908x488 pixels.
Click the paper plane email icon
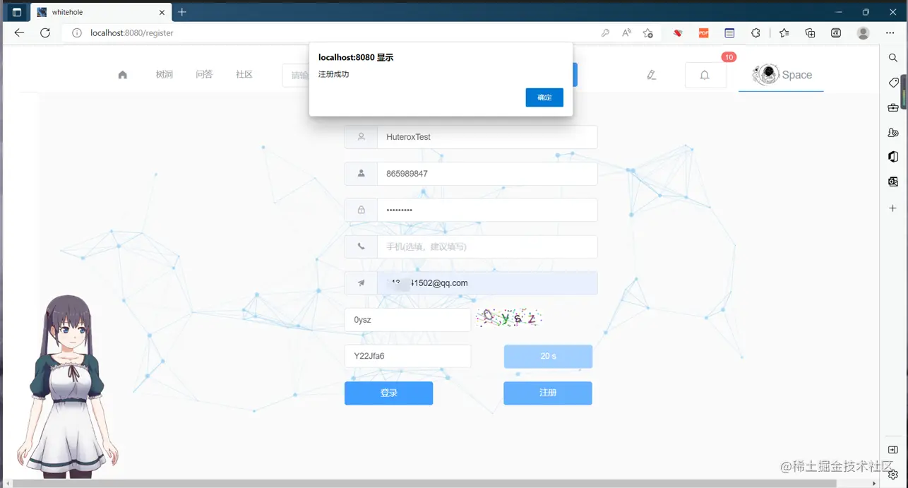[x=361, y=283]
